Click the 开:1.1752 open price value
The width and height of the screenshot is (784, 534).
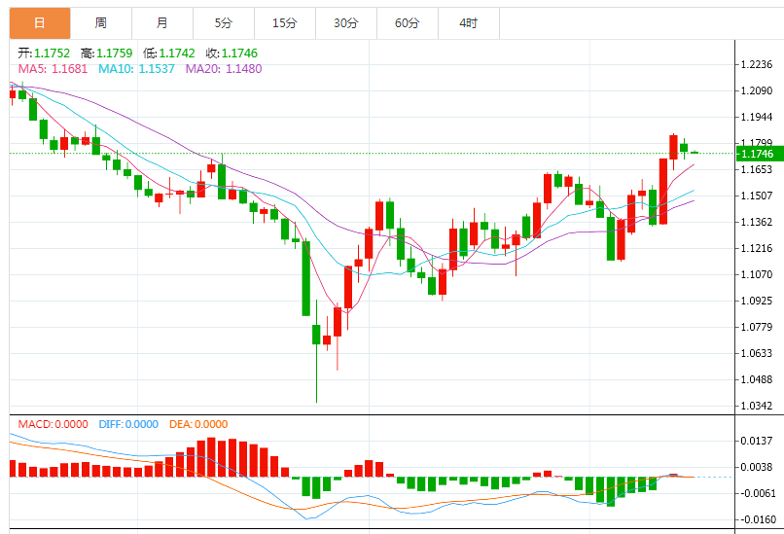click(44, 53)
